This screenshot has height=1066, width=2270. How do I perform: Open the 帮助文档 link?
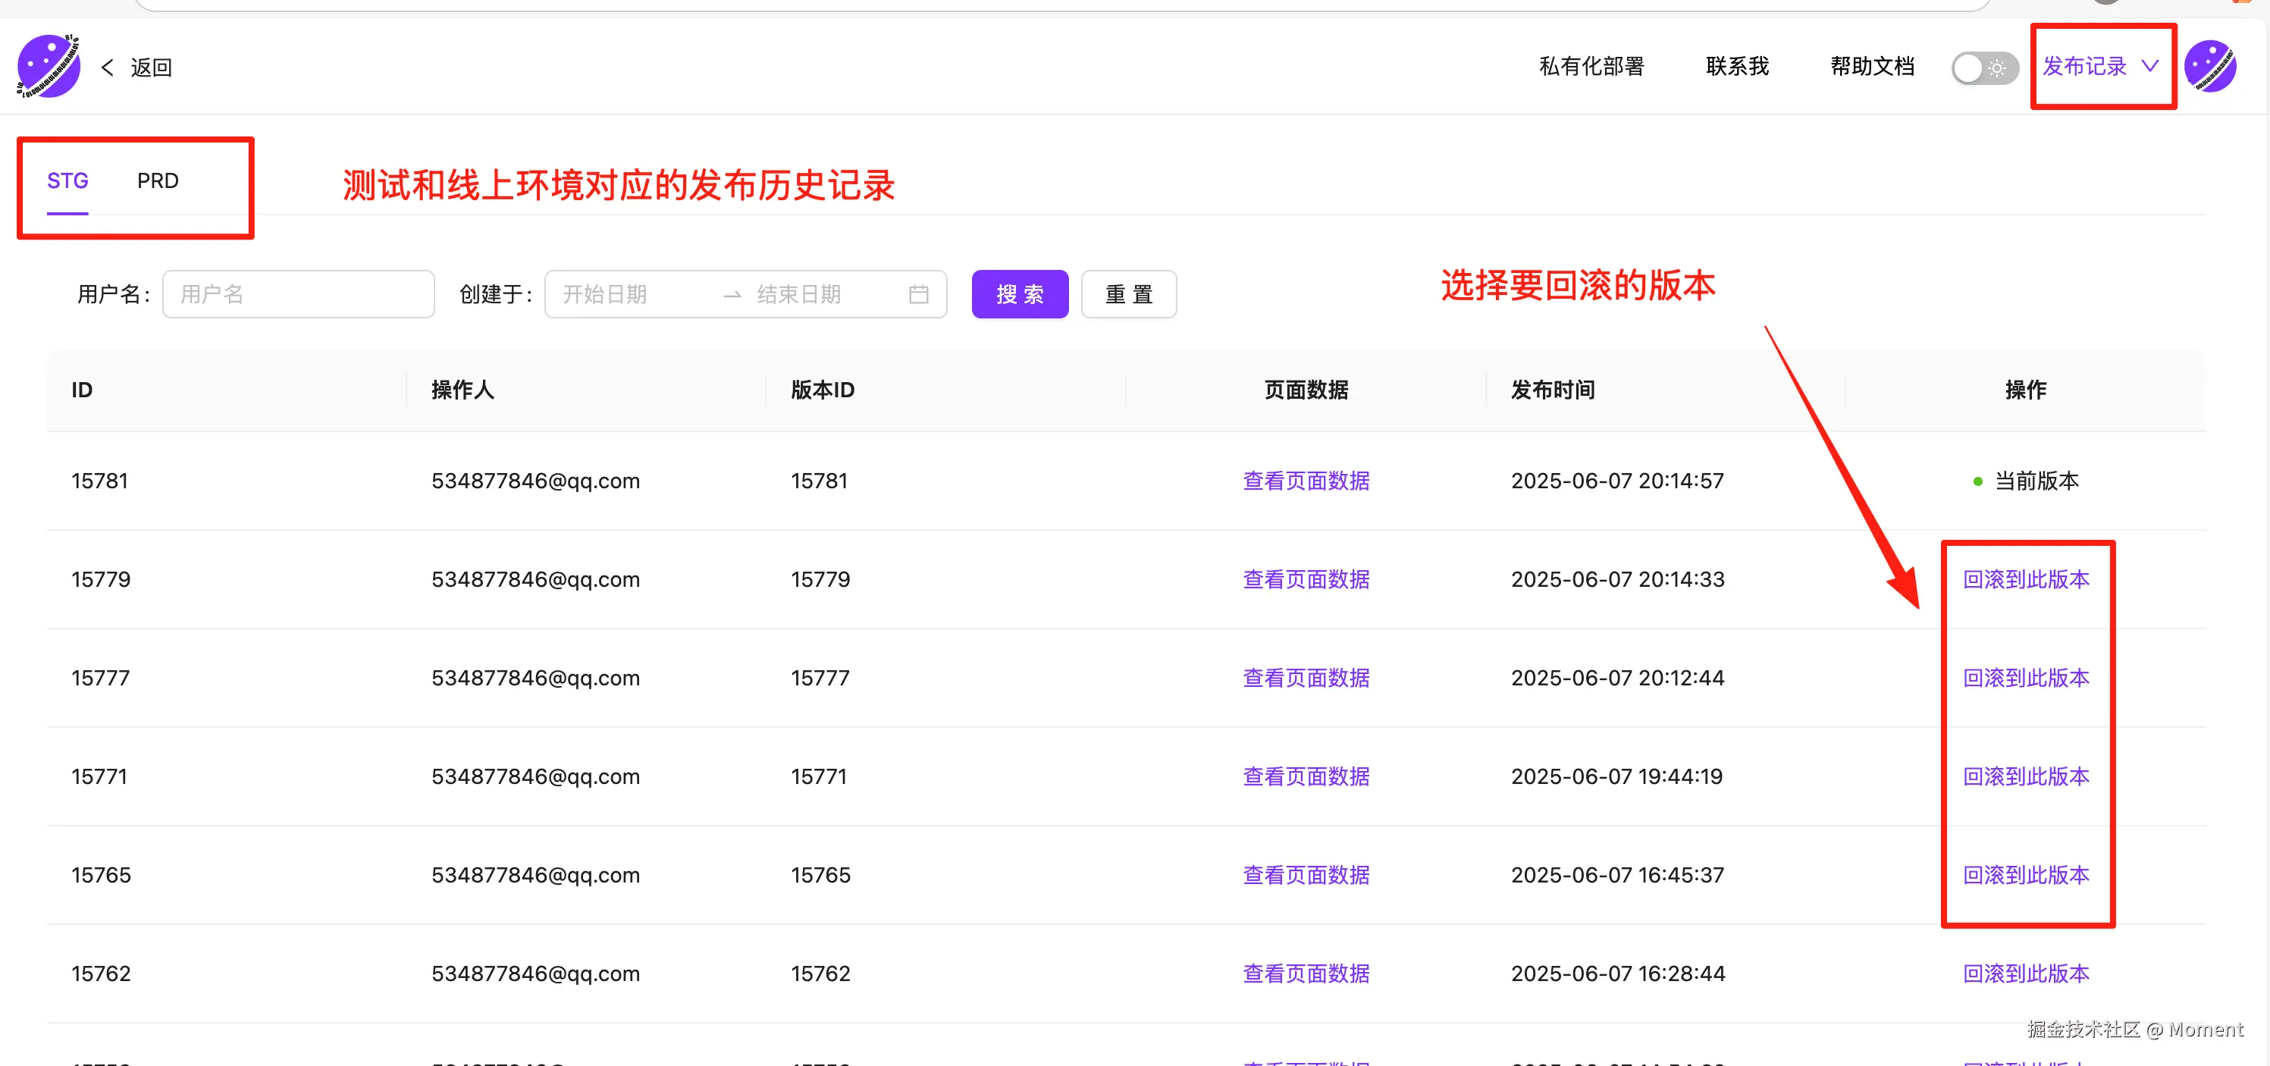[1872, 66]
